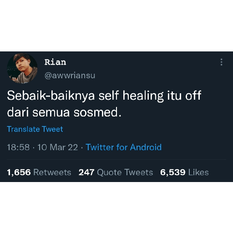
Task: Click the number 6,539 like count
Action: 173,172
